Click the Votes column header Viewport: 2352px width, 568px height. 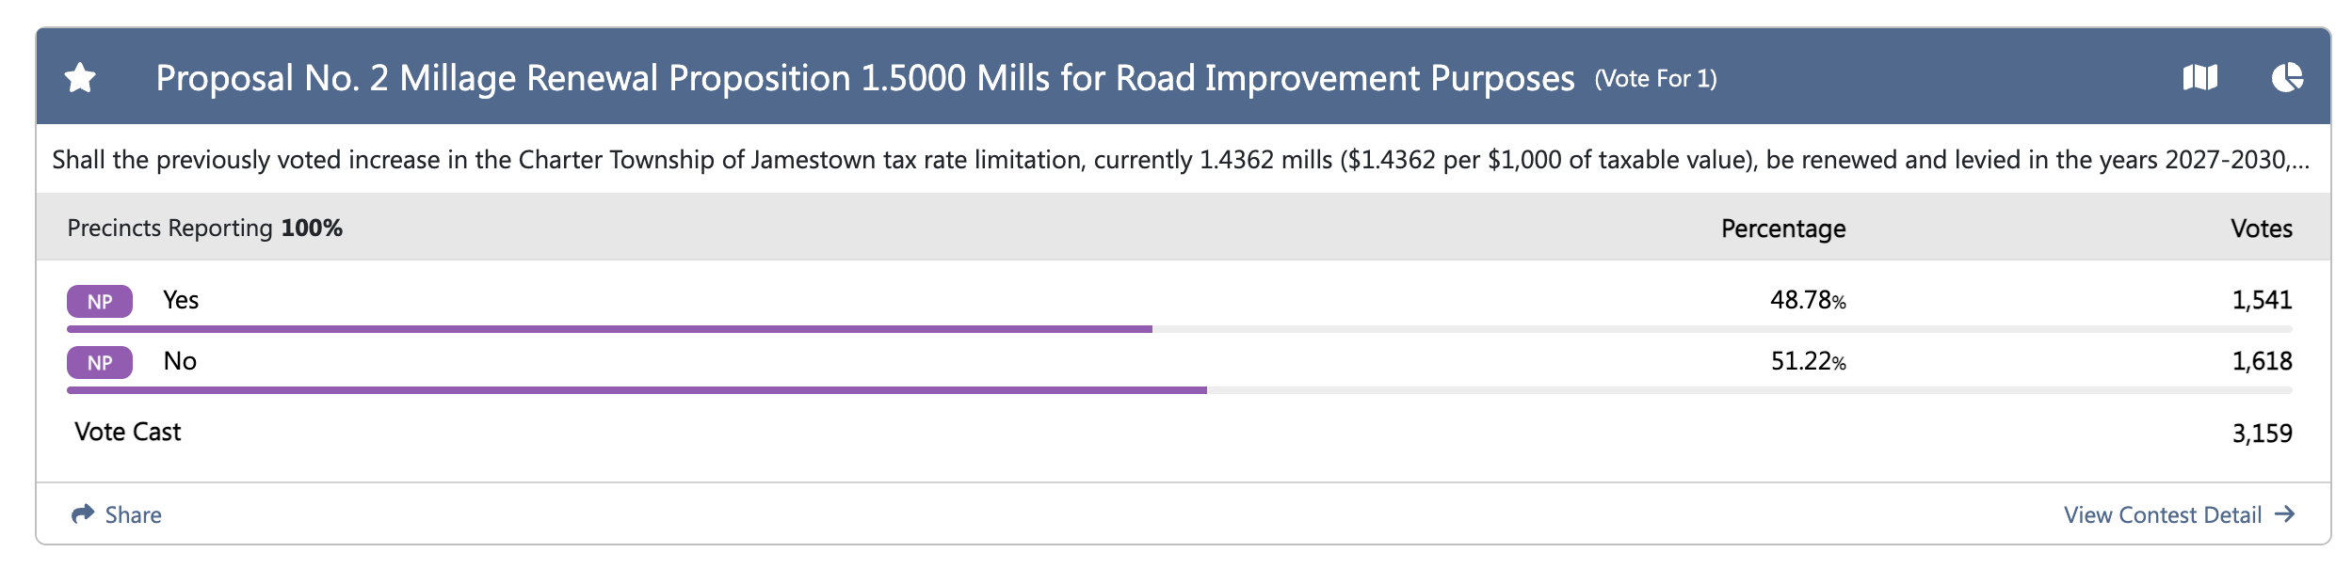[2262, 229]
